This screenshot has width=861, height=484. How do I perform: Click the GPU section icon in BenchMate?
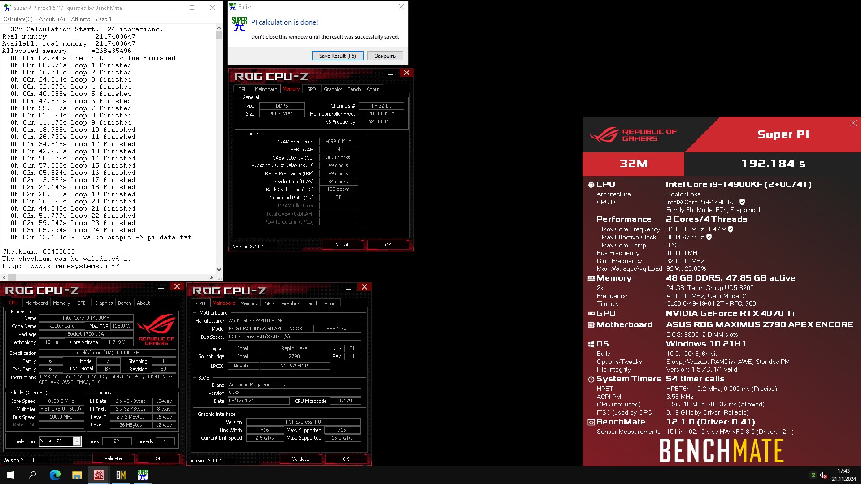[591, 314]
